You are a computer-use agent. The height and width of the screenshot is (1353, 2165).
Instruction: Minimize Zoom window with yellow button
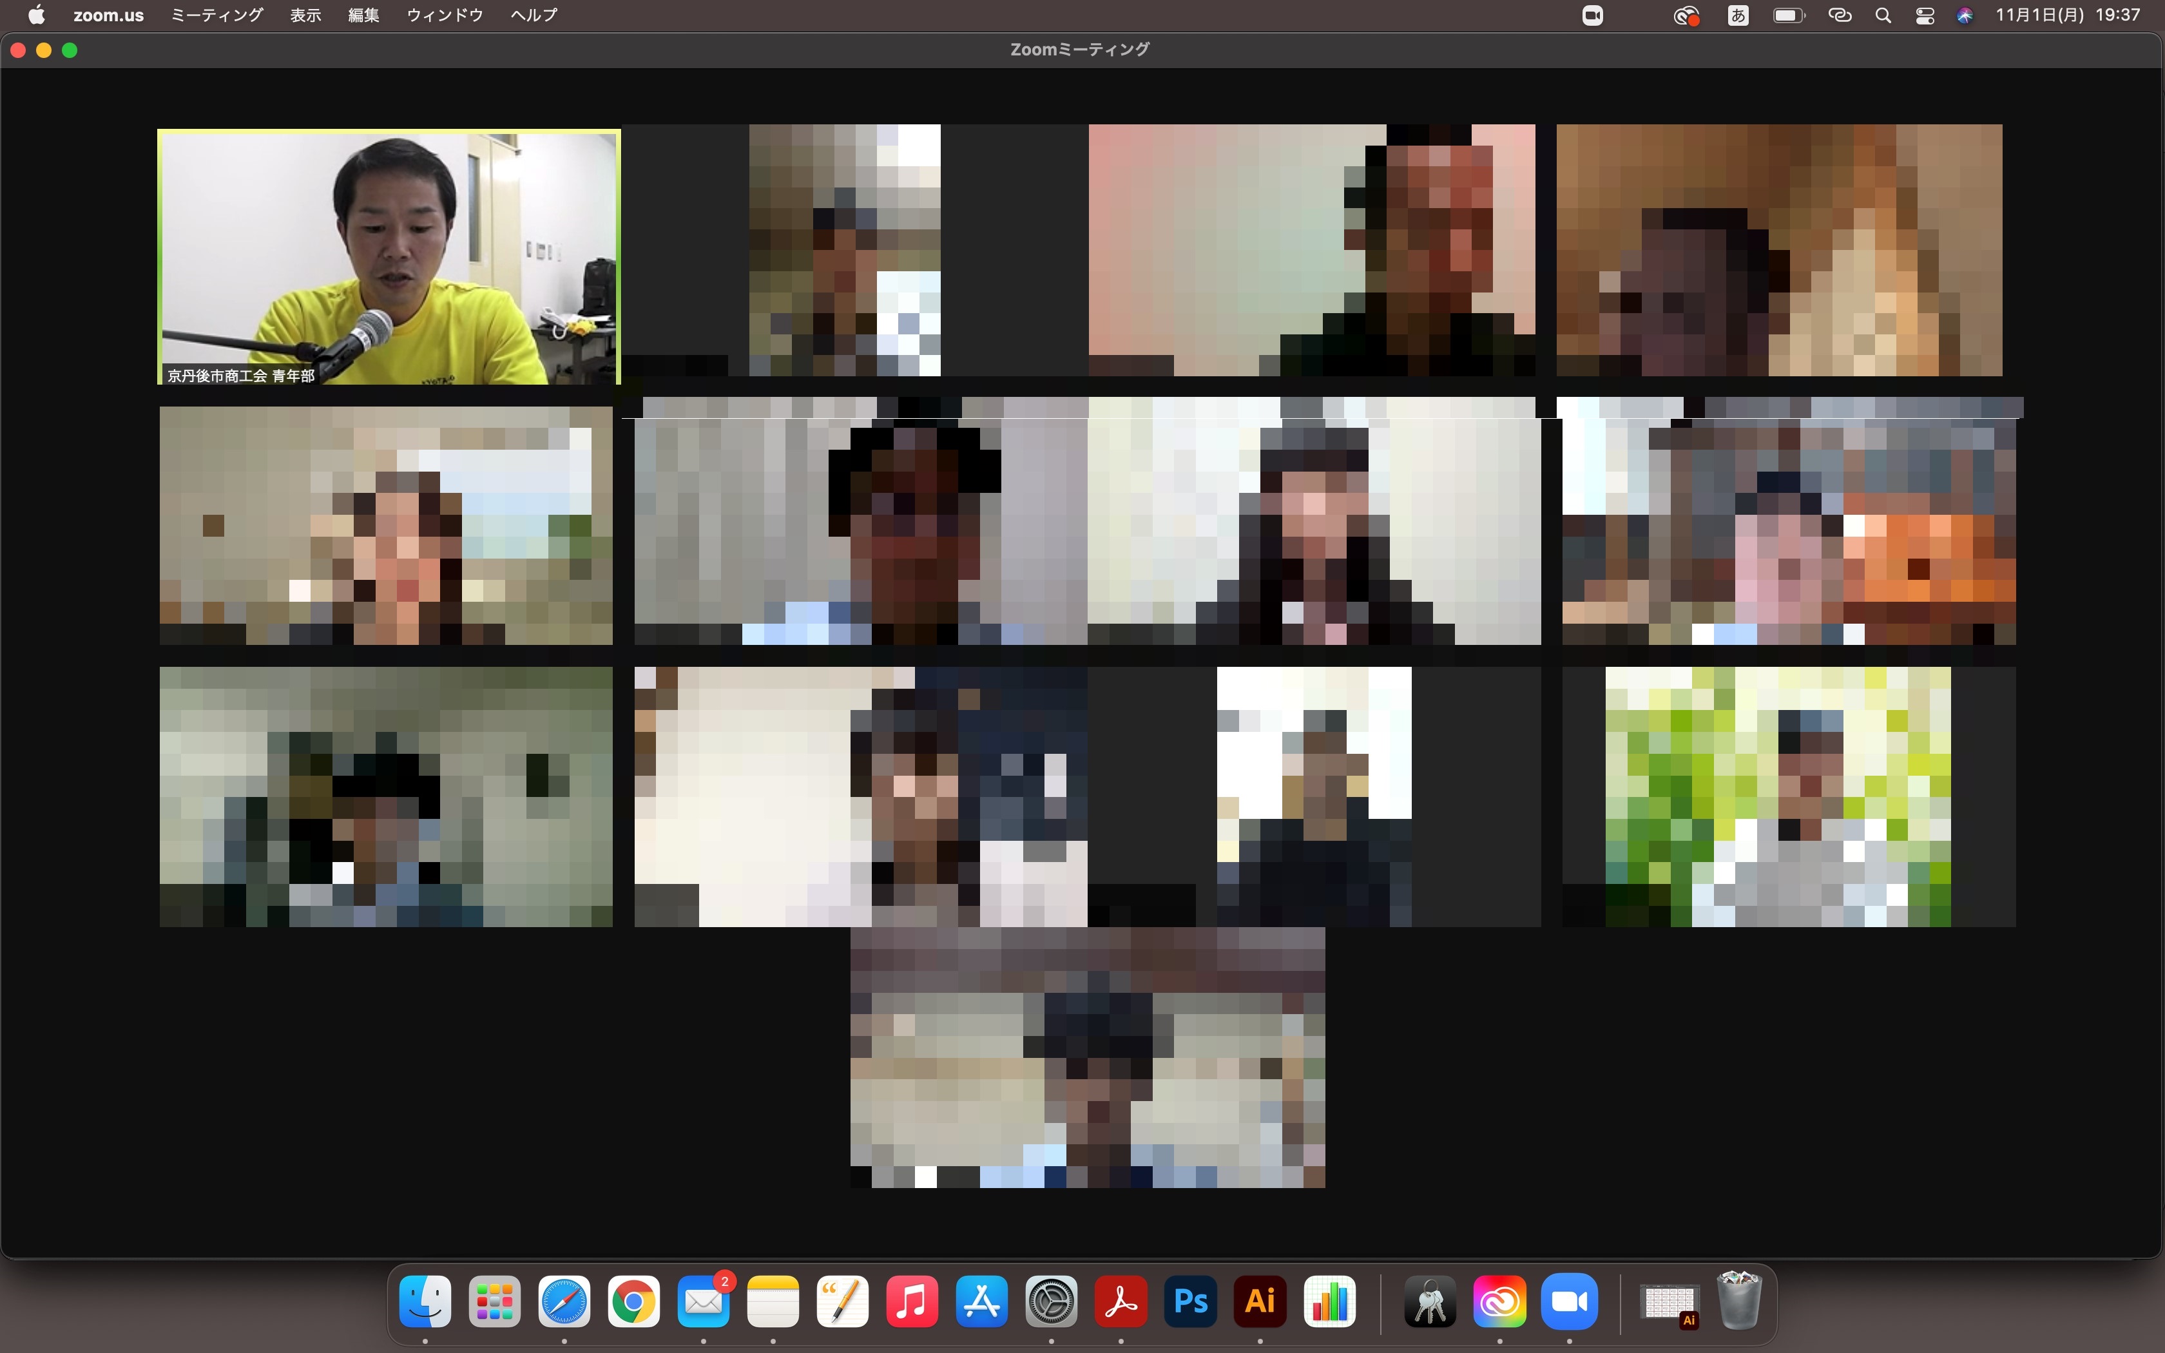(44, 51)
